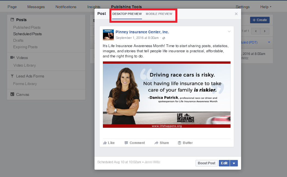Click the Lead Ads Forms heading label
The height and width of the screenshot is (177, 287).
(x=30, y=76)
